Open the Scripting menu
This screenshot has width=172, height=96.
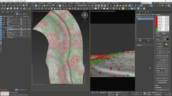pos(64,3)
